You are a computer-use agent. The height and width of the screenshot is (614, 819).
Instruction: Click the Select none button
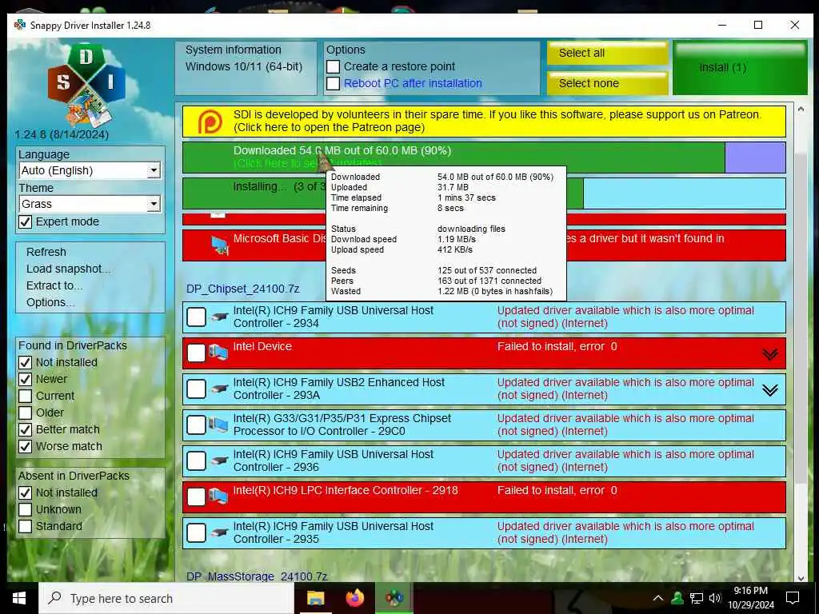tap(608, 83)
